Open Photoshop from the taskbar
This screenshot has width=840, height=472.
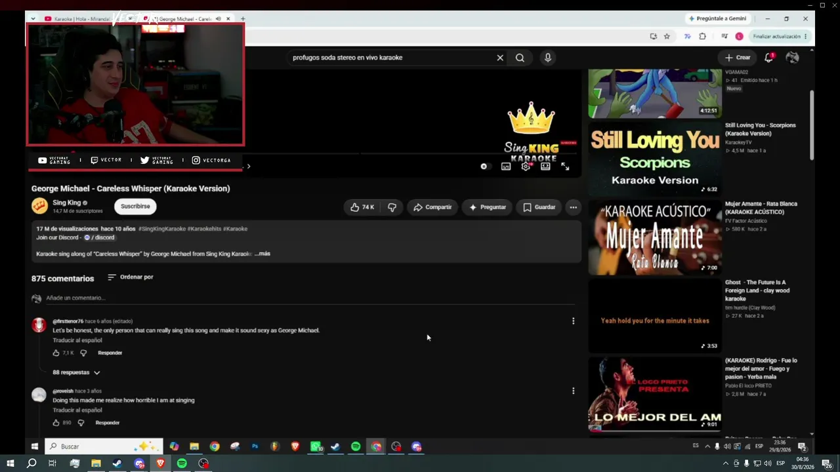pyautogui.click(x=255, y=446)
